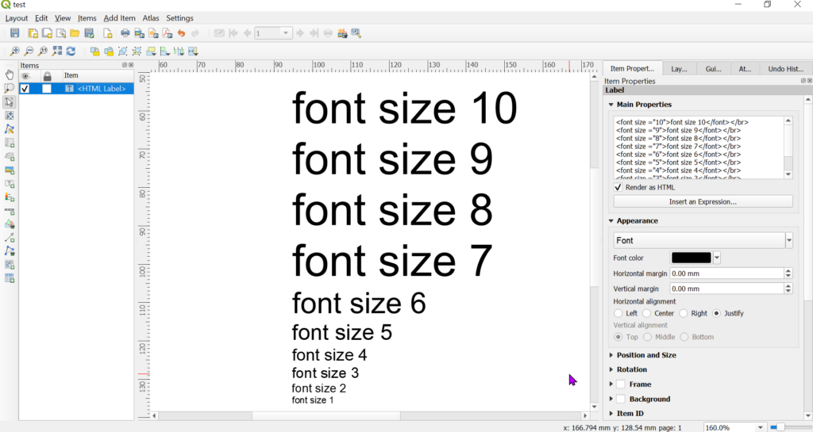
Task: Click the Insert an Expression button
Action: tap(703, 202)
